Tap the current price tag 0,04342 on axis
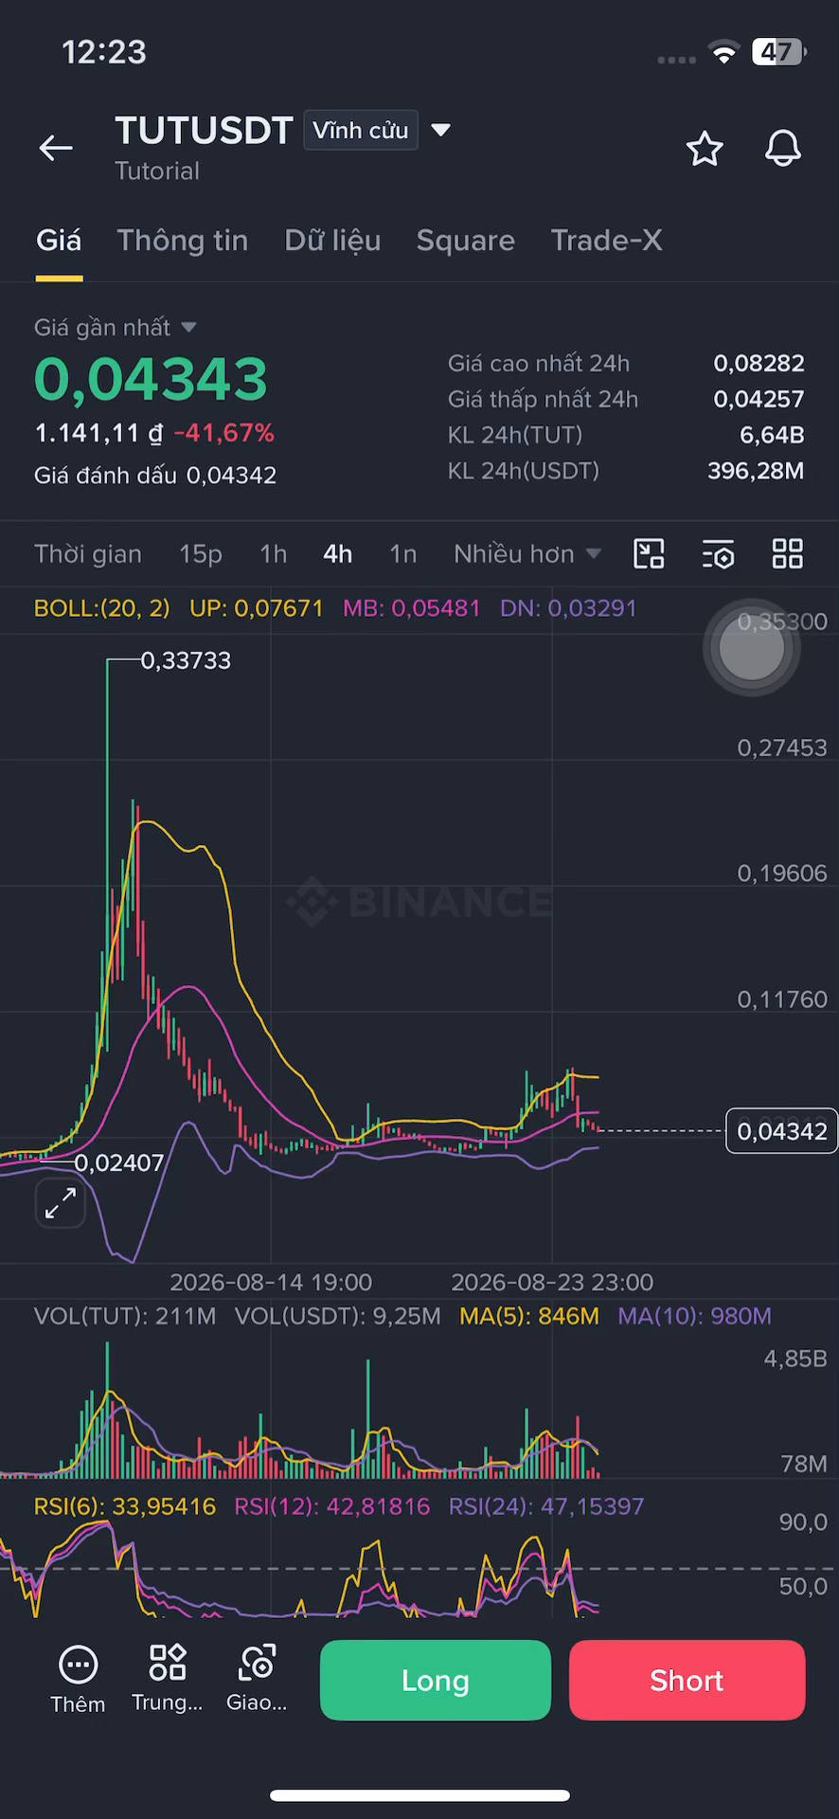The height and width of the screenshot is (1819, 839). 781,1131
